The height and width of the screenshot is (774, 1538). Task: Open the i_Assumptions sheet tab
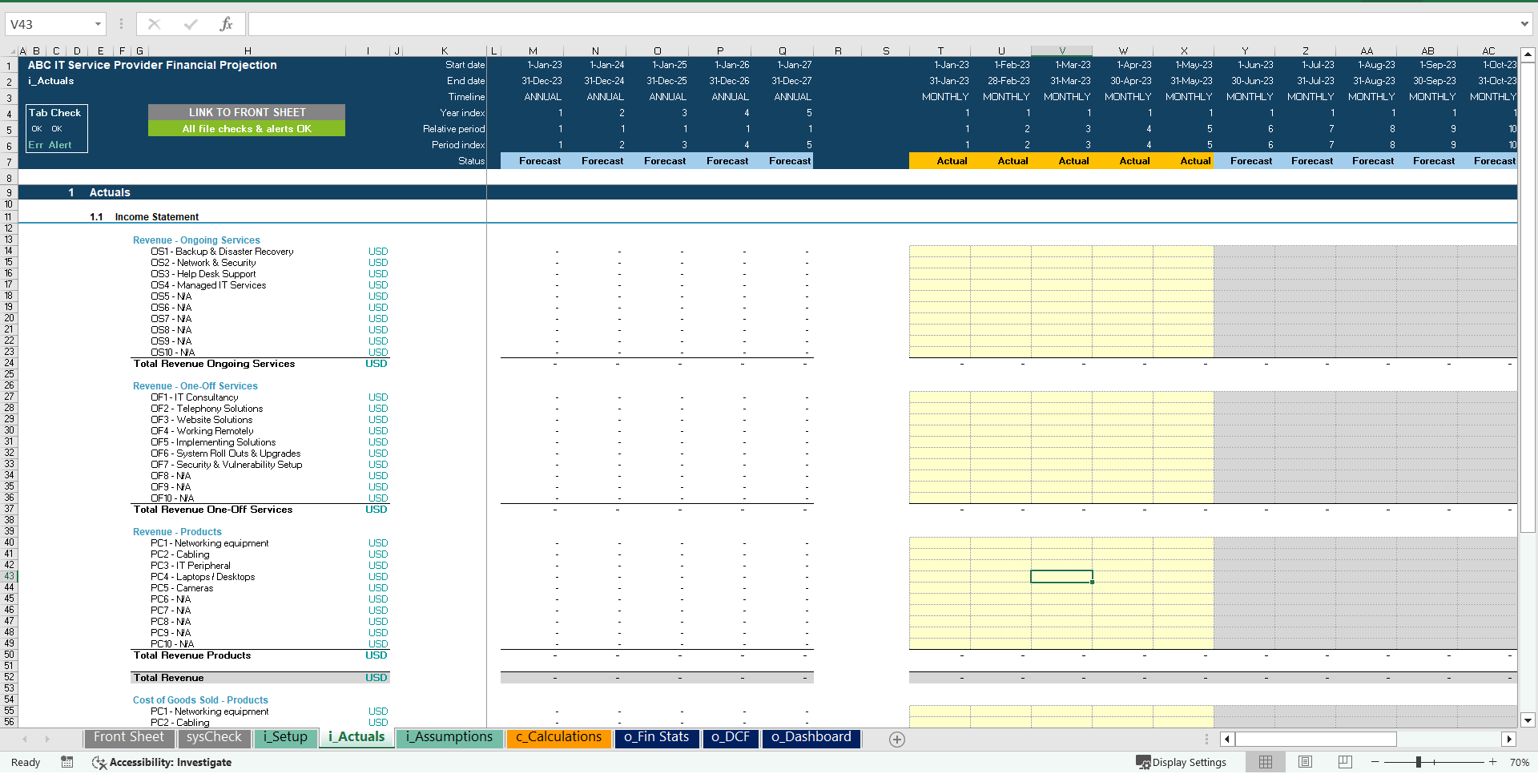point(449,737)
